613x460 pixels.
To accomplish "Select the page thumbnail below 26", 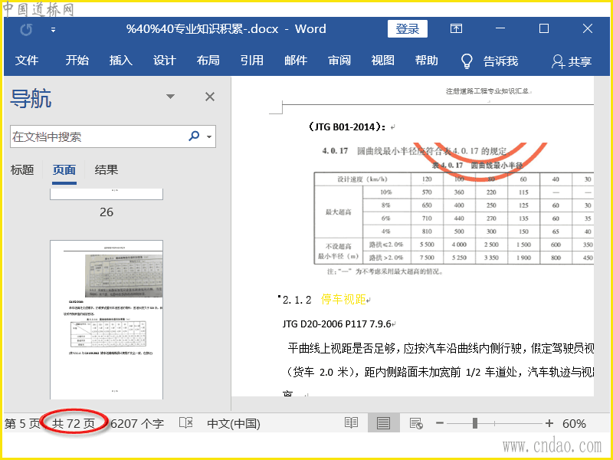I will tap(107, 320).
